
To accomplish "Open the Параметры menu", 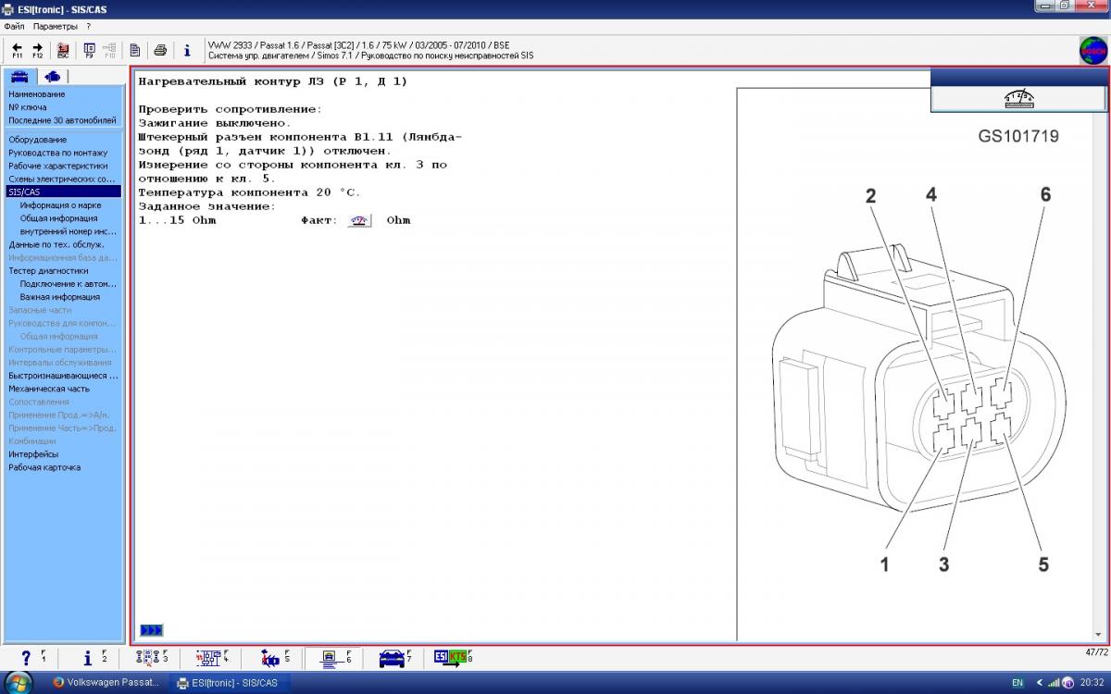I will point(56,26).
